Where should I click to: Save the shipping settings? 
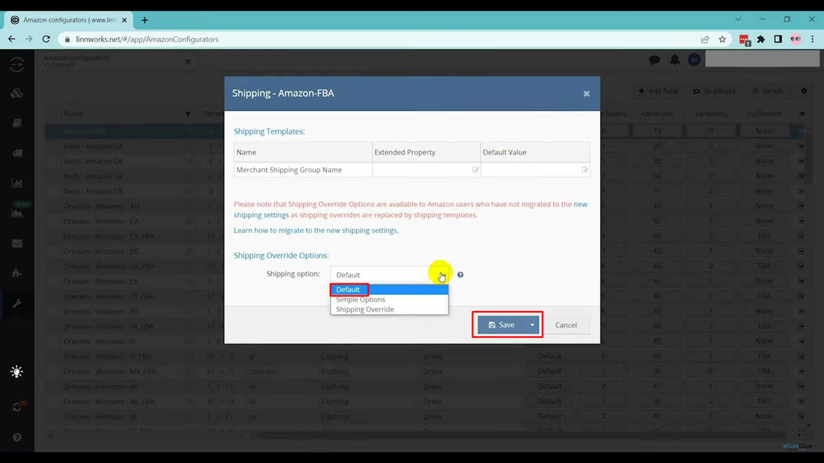501,325
